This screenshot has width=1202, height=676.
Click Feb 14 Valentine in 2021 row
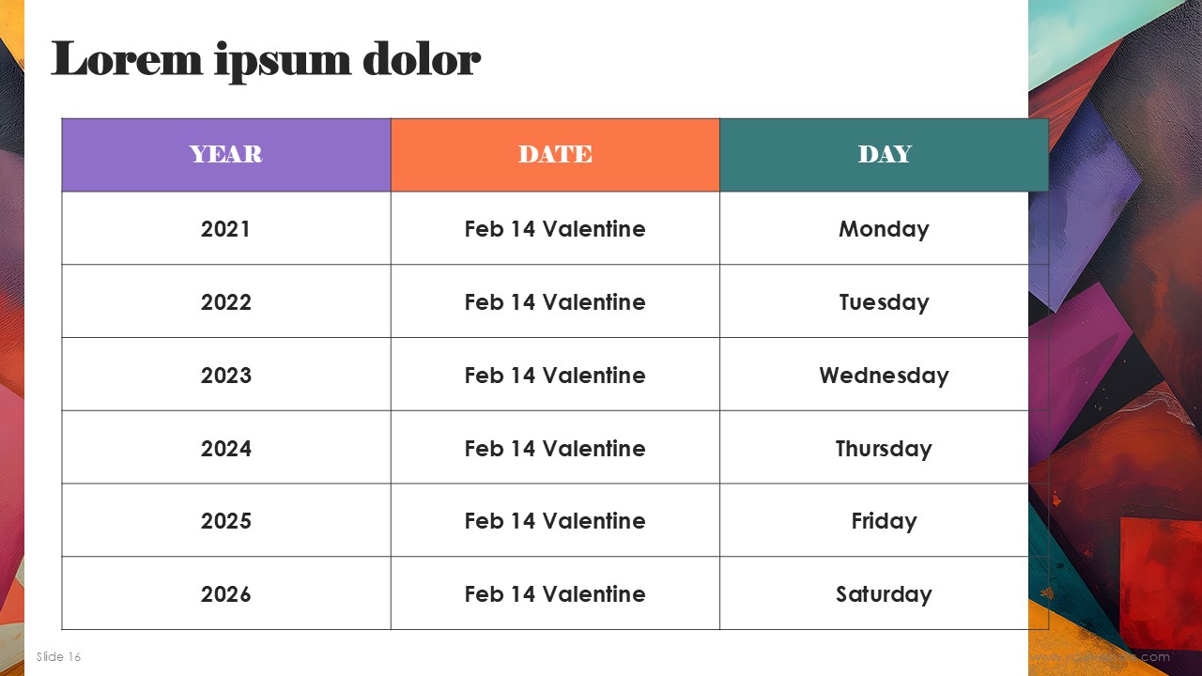555,228
